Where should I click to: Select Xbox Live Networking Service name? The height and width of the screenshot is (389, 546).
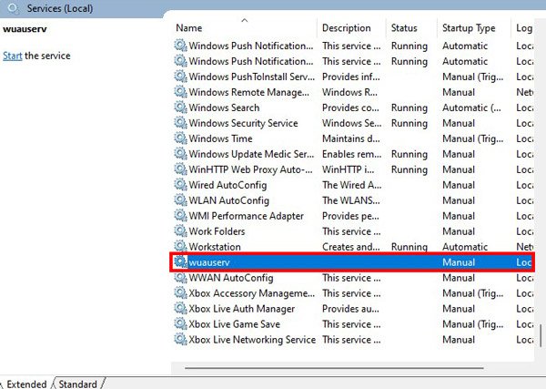[252, 340]
